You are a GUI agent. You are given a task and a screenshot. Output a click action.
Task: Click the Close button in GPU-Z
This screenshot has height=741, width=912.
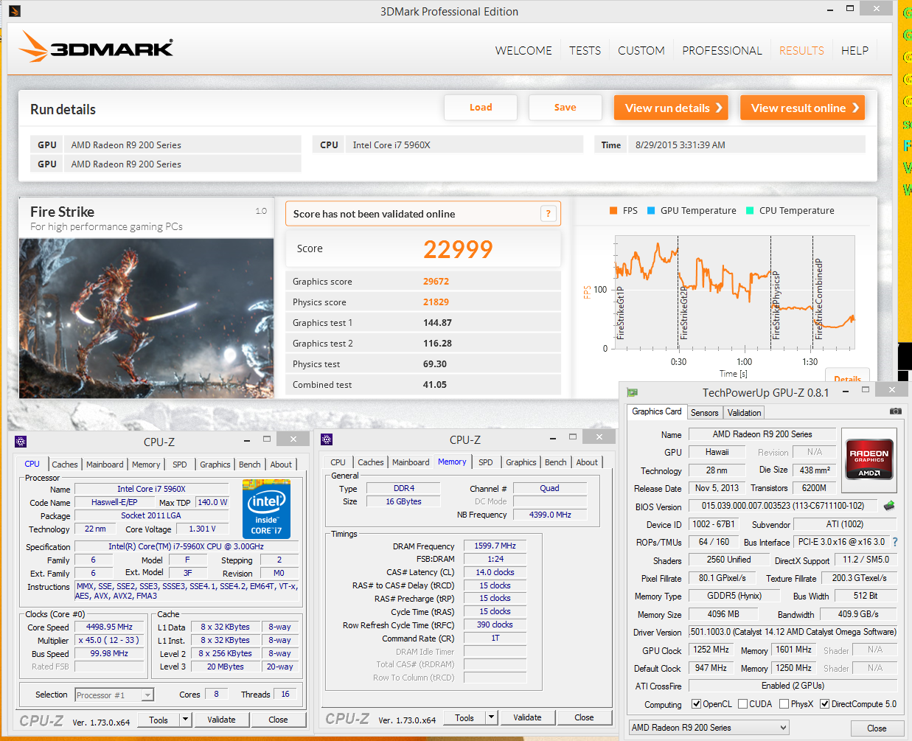[x=877, y=728]
